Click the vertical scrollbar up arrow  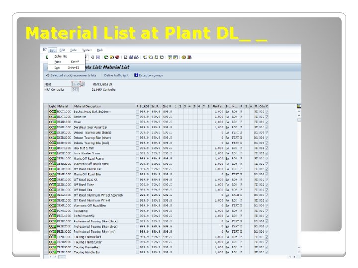tap(299, 111)
